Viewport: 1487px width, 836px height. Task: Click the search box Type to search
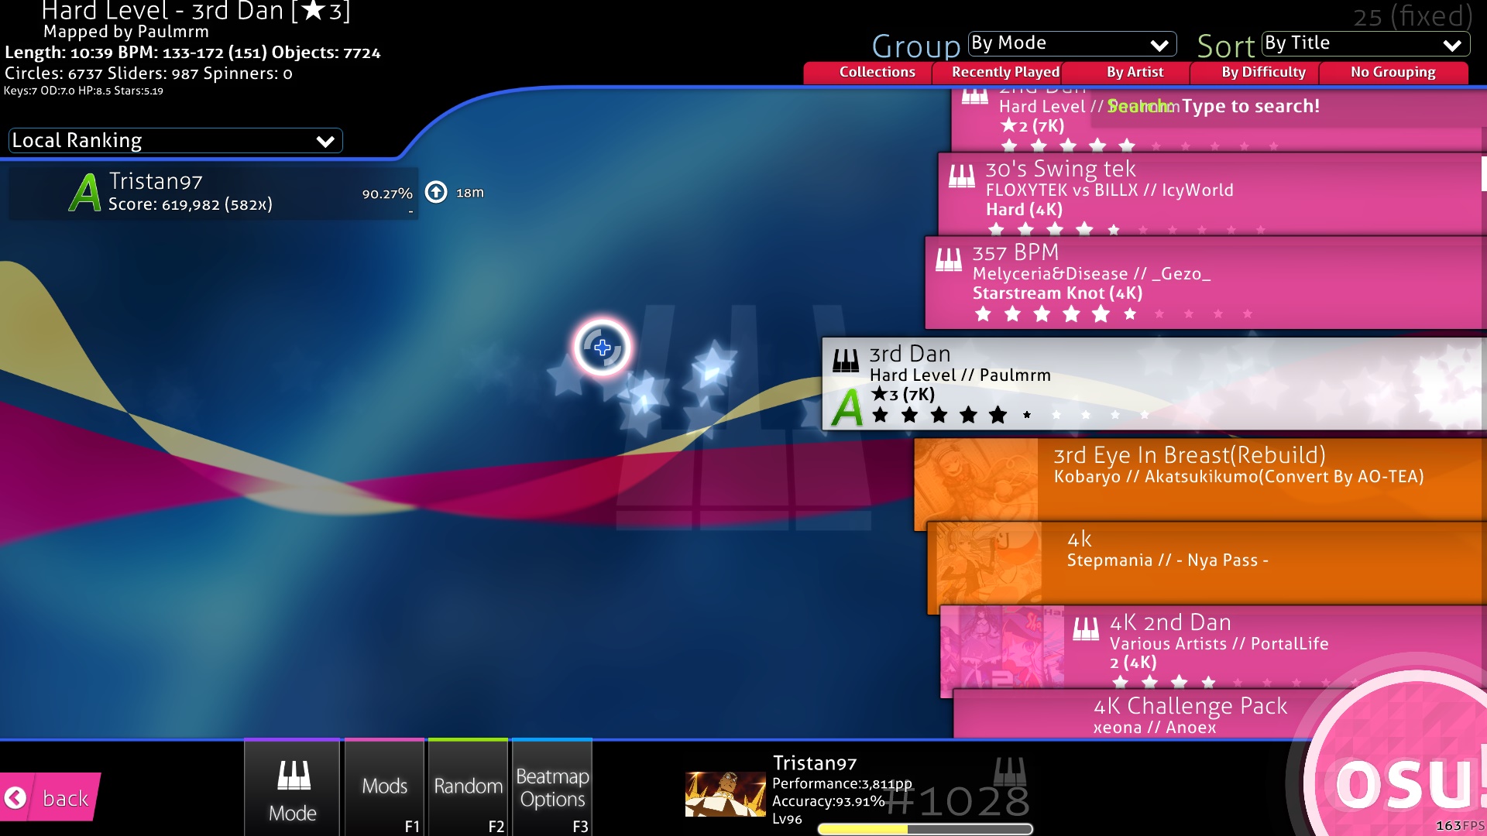[x=1250, y=106]
